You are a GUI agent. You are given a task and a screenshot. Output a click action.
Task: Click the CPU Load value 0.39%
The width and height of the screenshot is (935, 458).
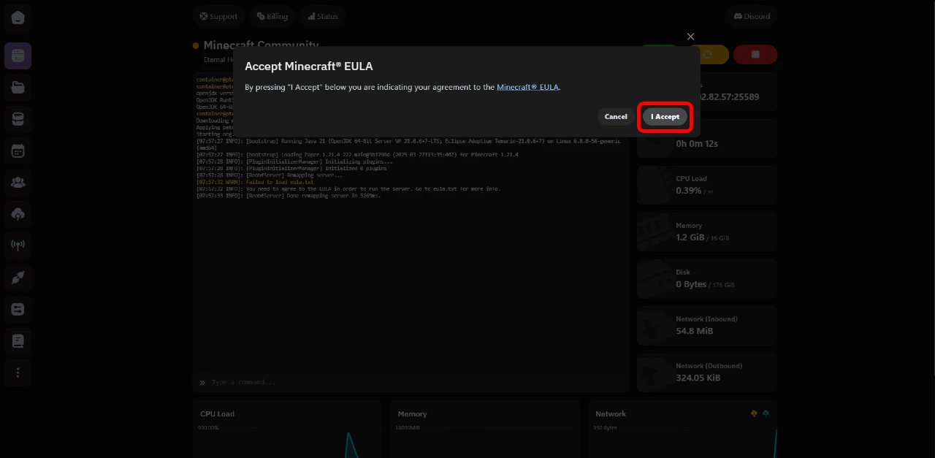(689, 191)
